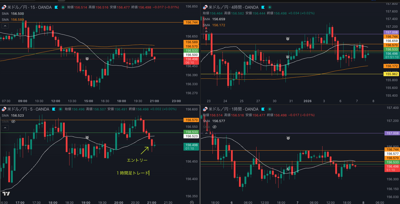Show the hidden SMA on the 5-minute chart
This screenshot has width=400, height=204.
pyautogui.click(x=13, y=122)
